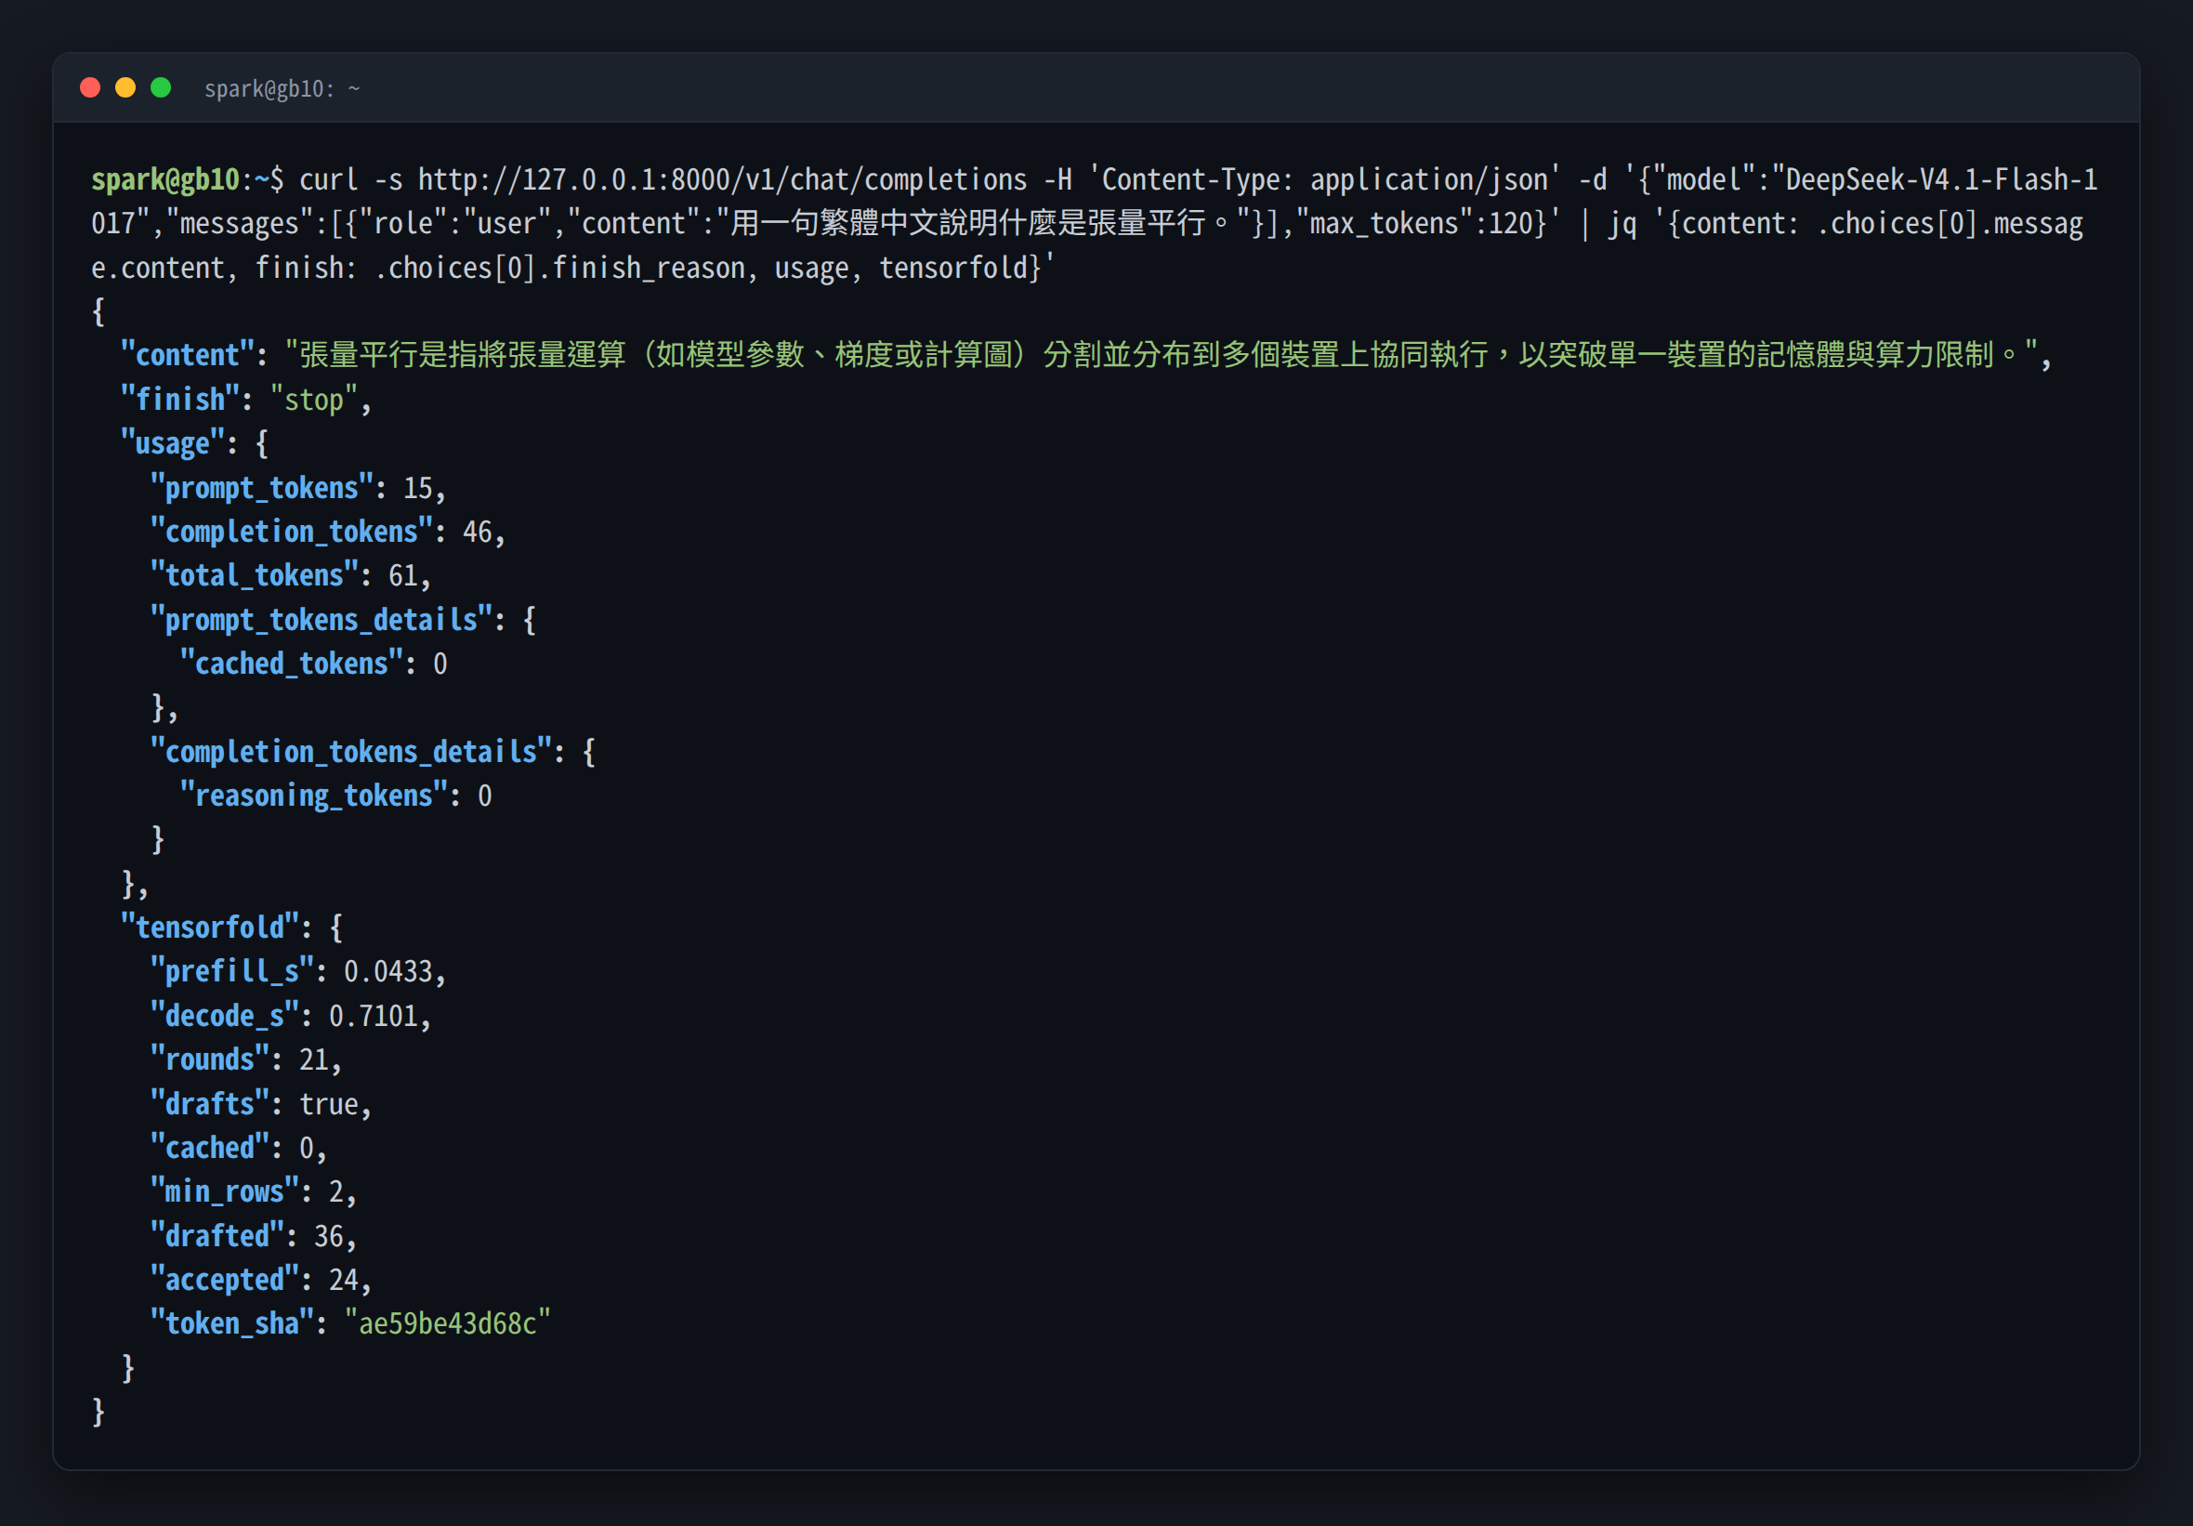Screen dimensions: 2193x1526
Task: Click the "reasoning_tokens": 0 line
Action: point(335,796)
